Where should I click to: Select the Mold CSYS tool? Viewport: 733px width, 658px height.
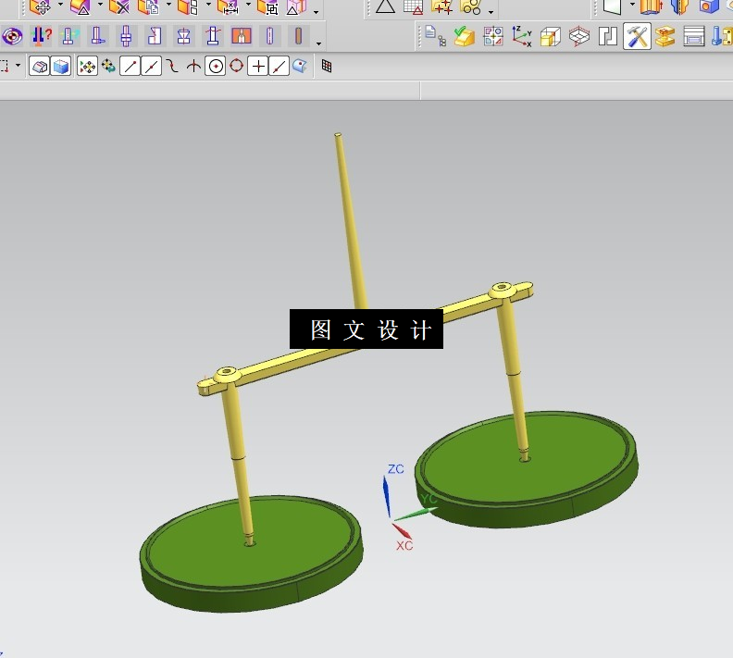click(522, 36)
